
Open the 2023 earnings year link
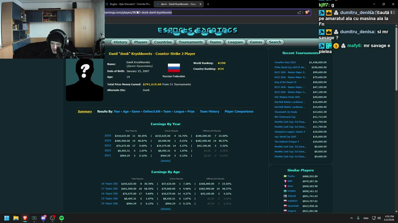point(108,146)
